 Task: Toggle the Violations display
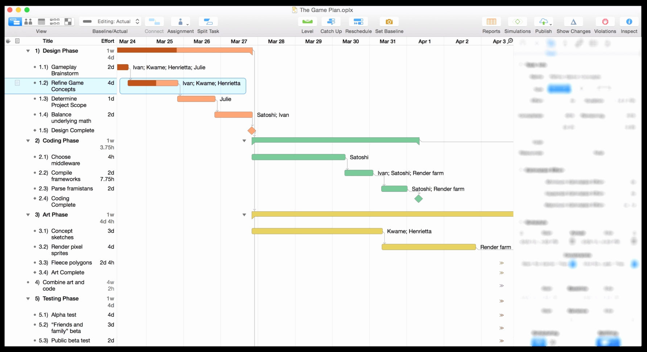pos(605,21)
